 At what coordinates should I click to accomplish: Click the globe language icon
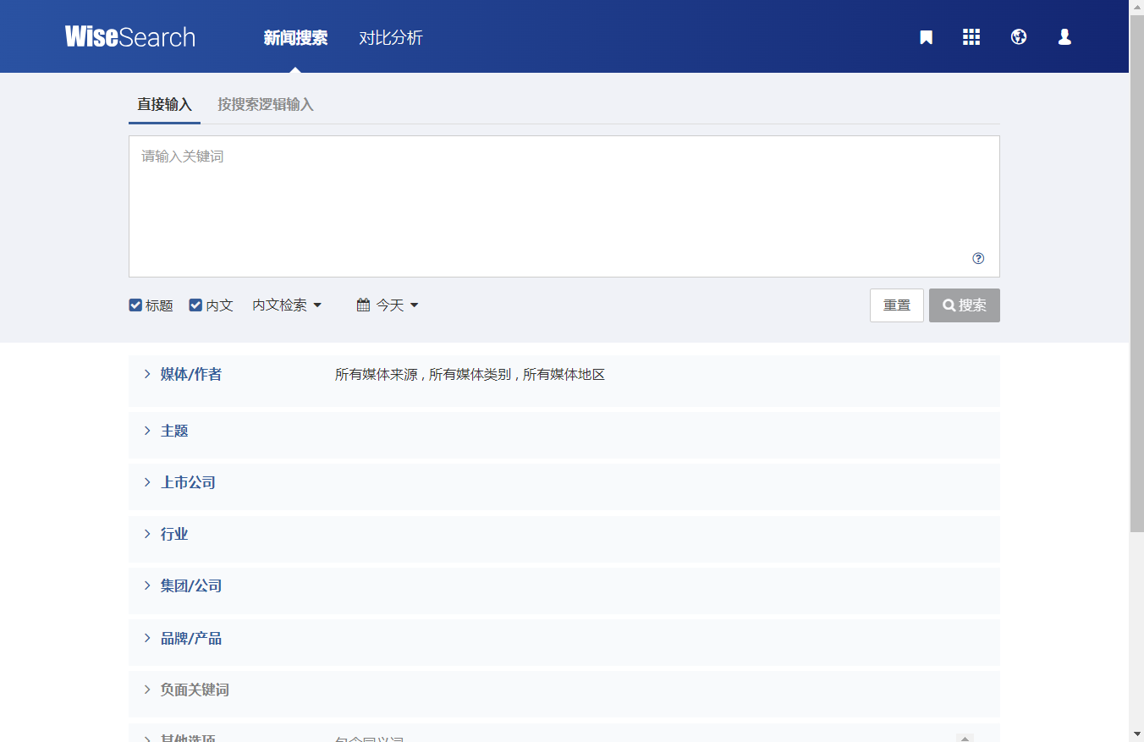point(1019,37)
